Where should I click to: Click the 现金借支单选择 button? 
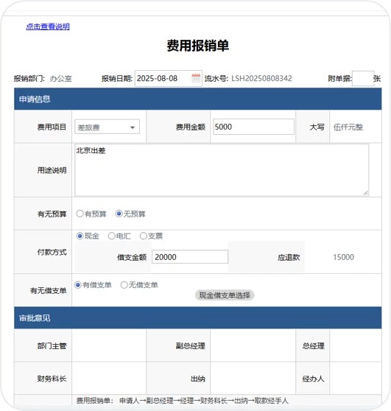(x=225, y=295)
